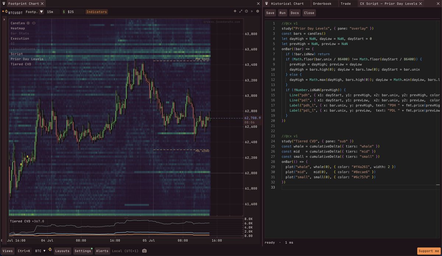The image size is (442, 256).
Task: Enable the dimmed Liquidations entry
Action: (x=23, y=49)
